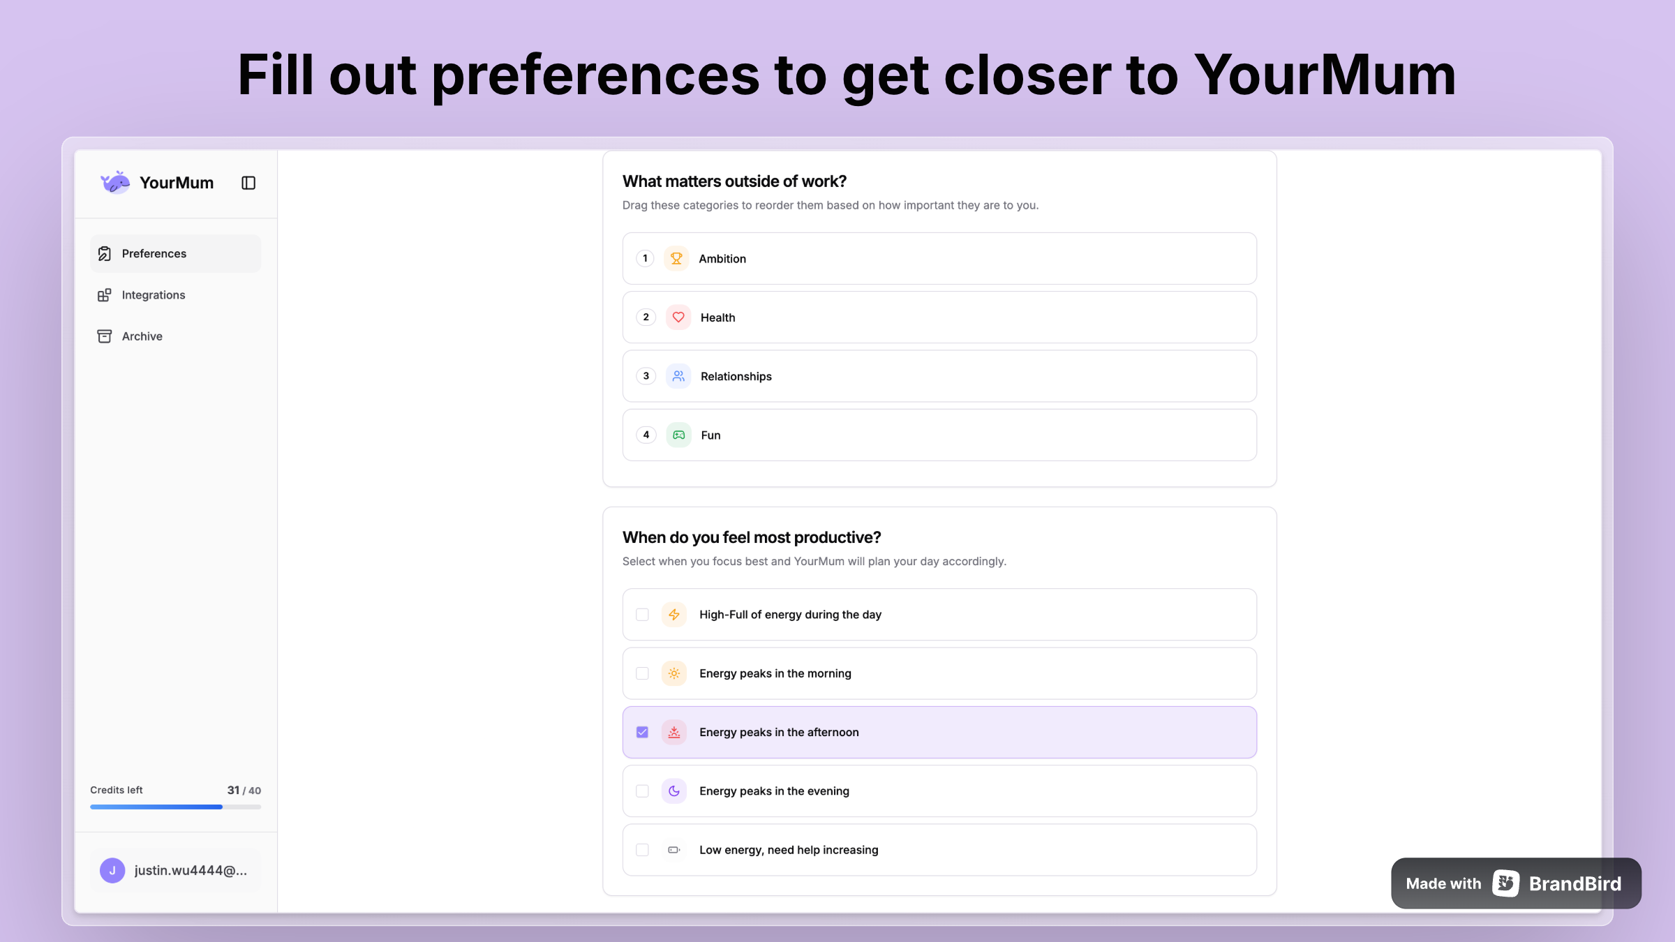The image size is (1675, 942).
Task: Click the BrandBird badge
Action: pos(1515,883)
